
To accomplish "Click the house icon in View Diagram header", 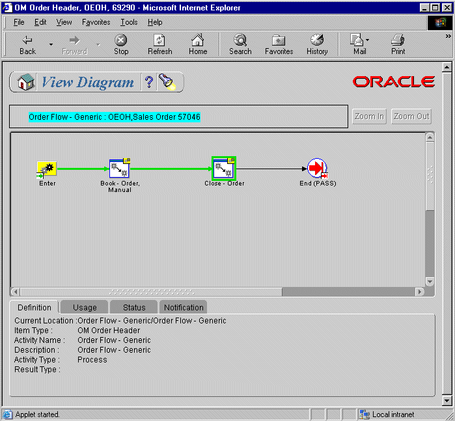I will [x=25, y=82].
